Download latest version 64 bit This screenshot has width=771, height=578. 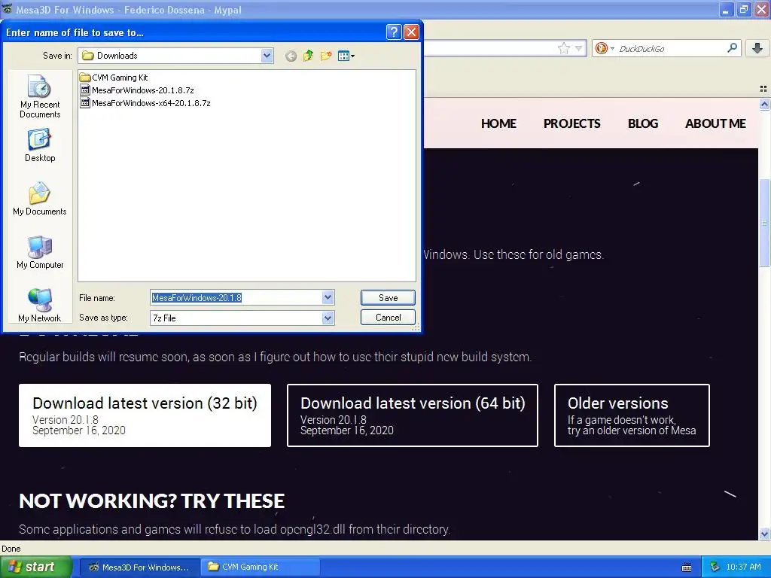413,415
